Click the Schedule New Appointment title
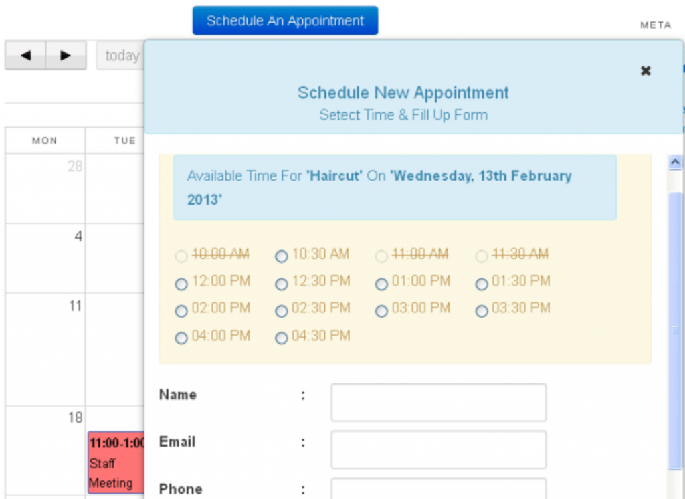This screenshot has height=499, width=685. (403, 92)
